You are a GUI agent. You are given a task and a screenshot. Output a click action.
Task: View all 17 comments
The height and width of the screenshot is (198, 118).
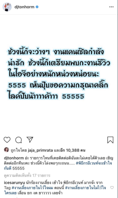(27, 176)
